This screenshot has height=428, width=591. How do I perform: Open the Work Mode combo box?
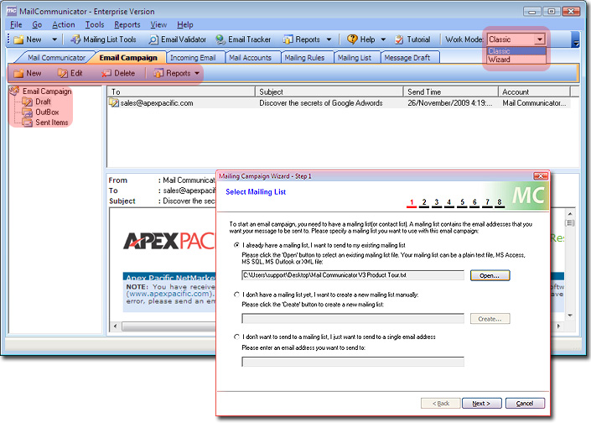(516, 39)
